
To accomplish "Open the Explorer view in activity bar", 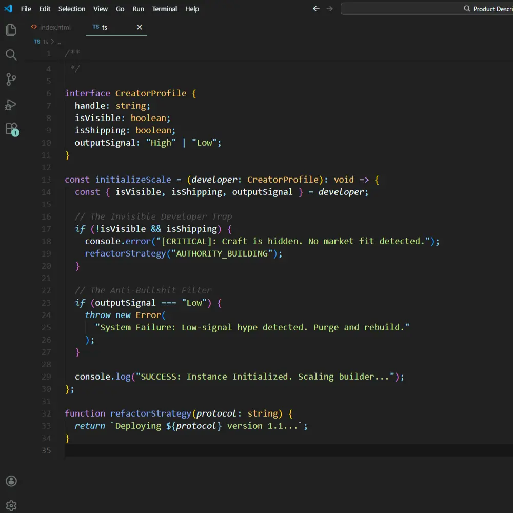I will coord(11,30).
